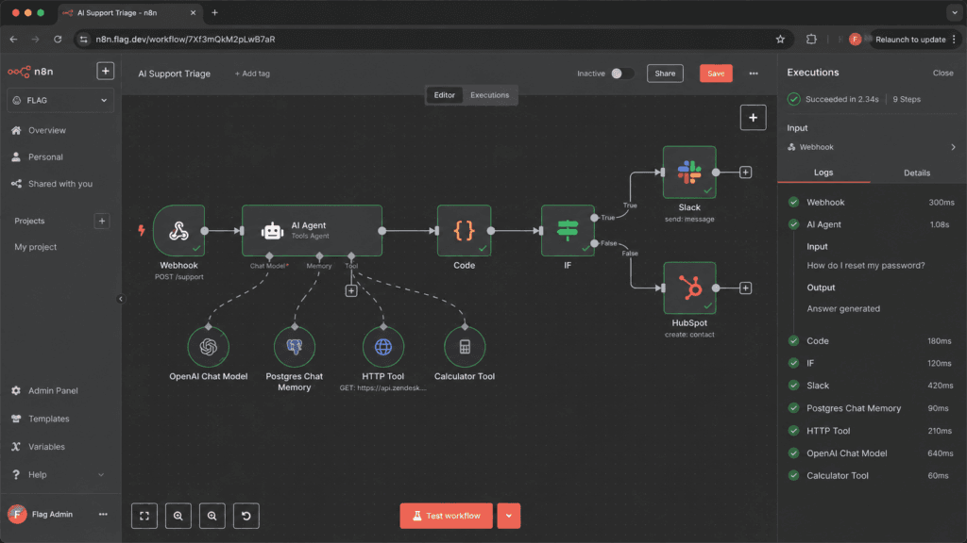This screenshot has height=543, width=967.
Task: Open the FLAG workspace dropdown
Action: click(x=59, y=100)
